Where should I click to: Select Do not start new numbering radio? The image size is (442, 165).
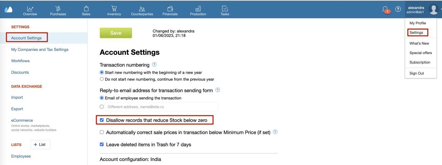click(102, 79)
